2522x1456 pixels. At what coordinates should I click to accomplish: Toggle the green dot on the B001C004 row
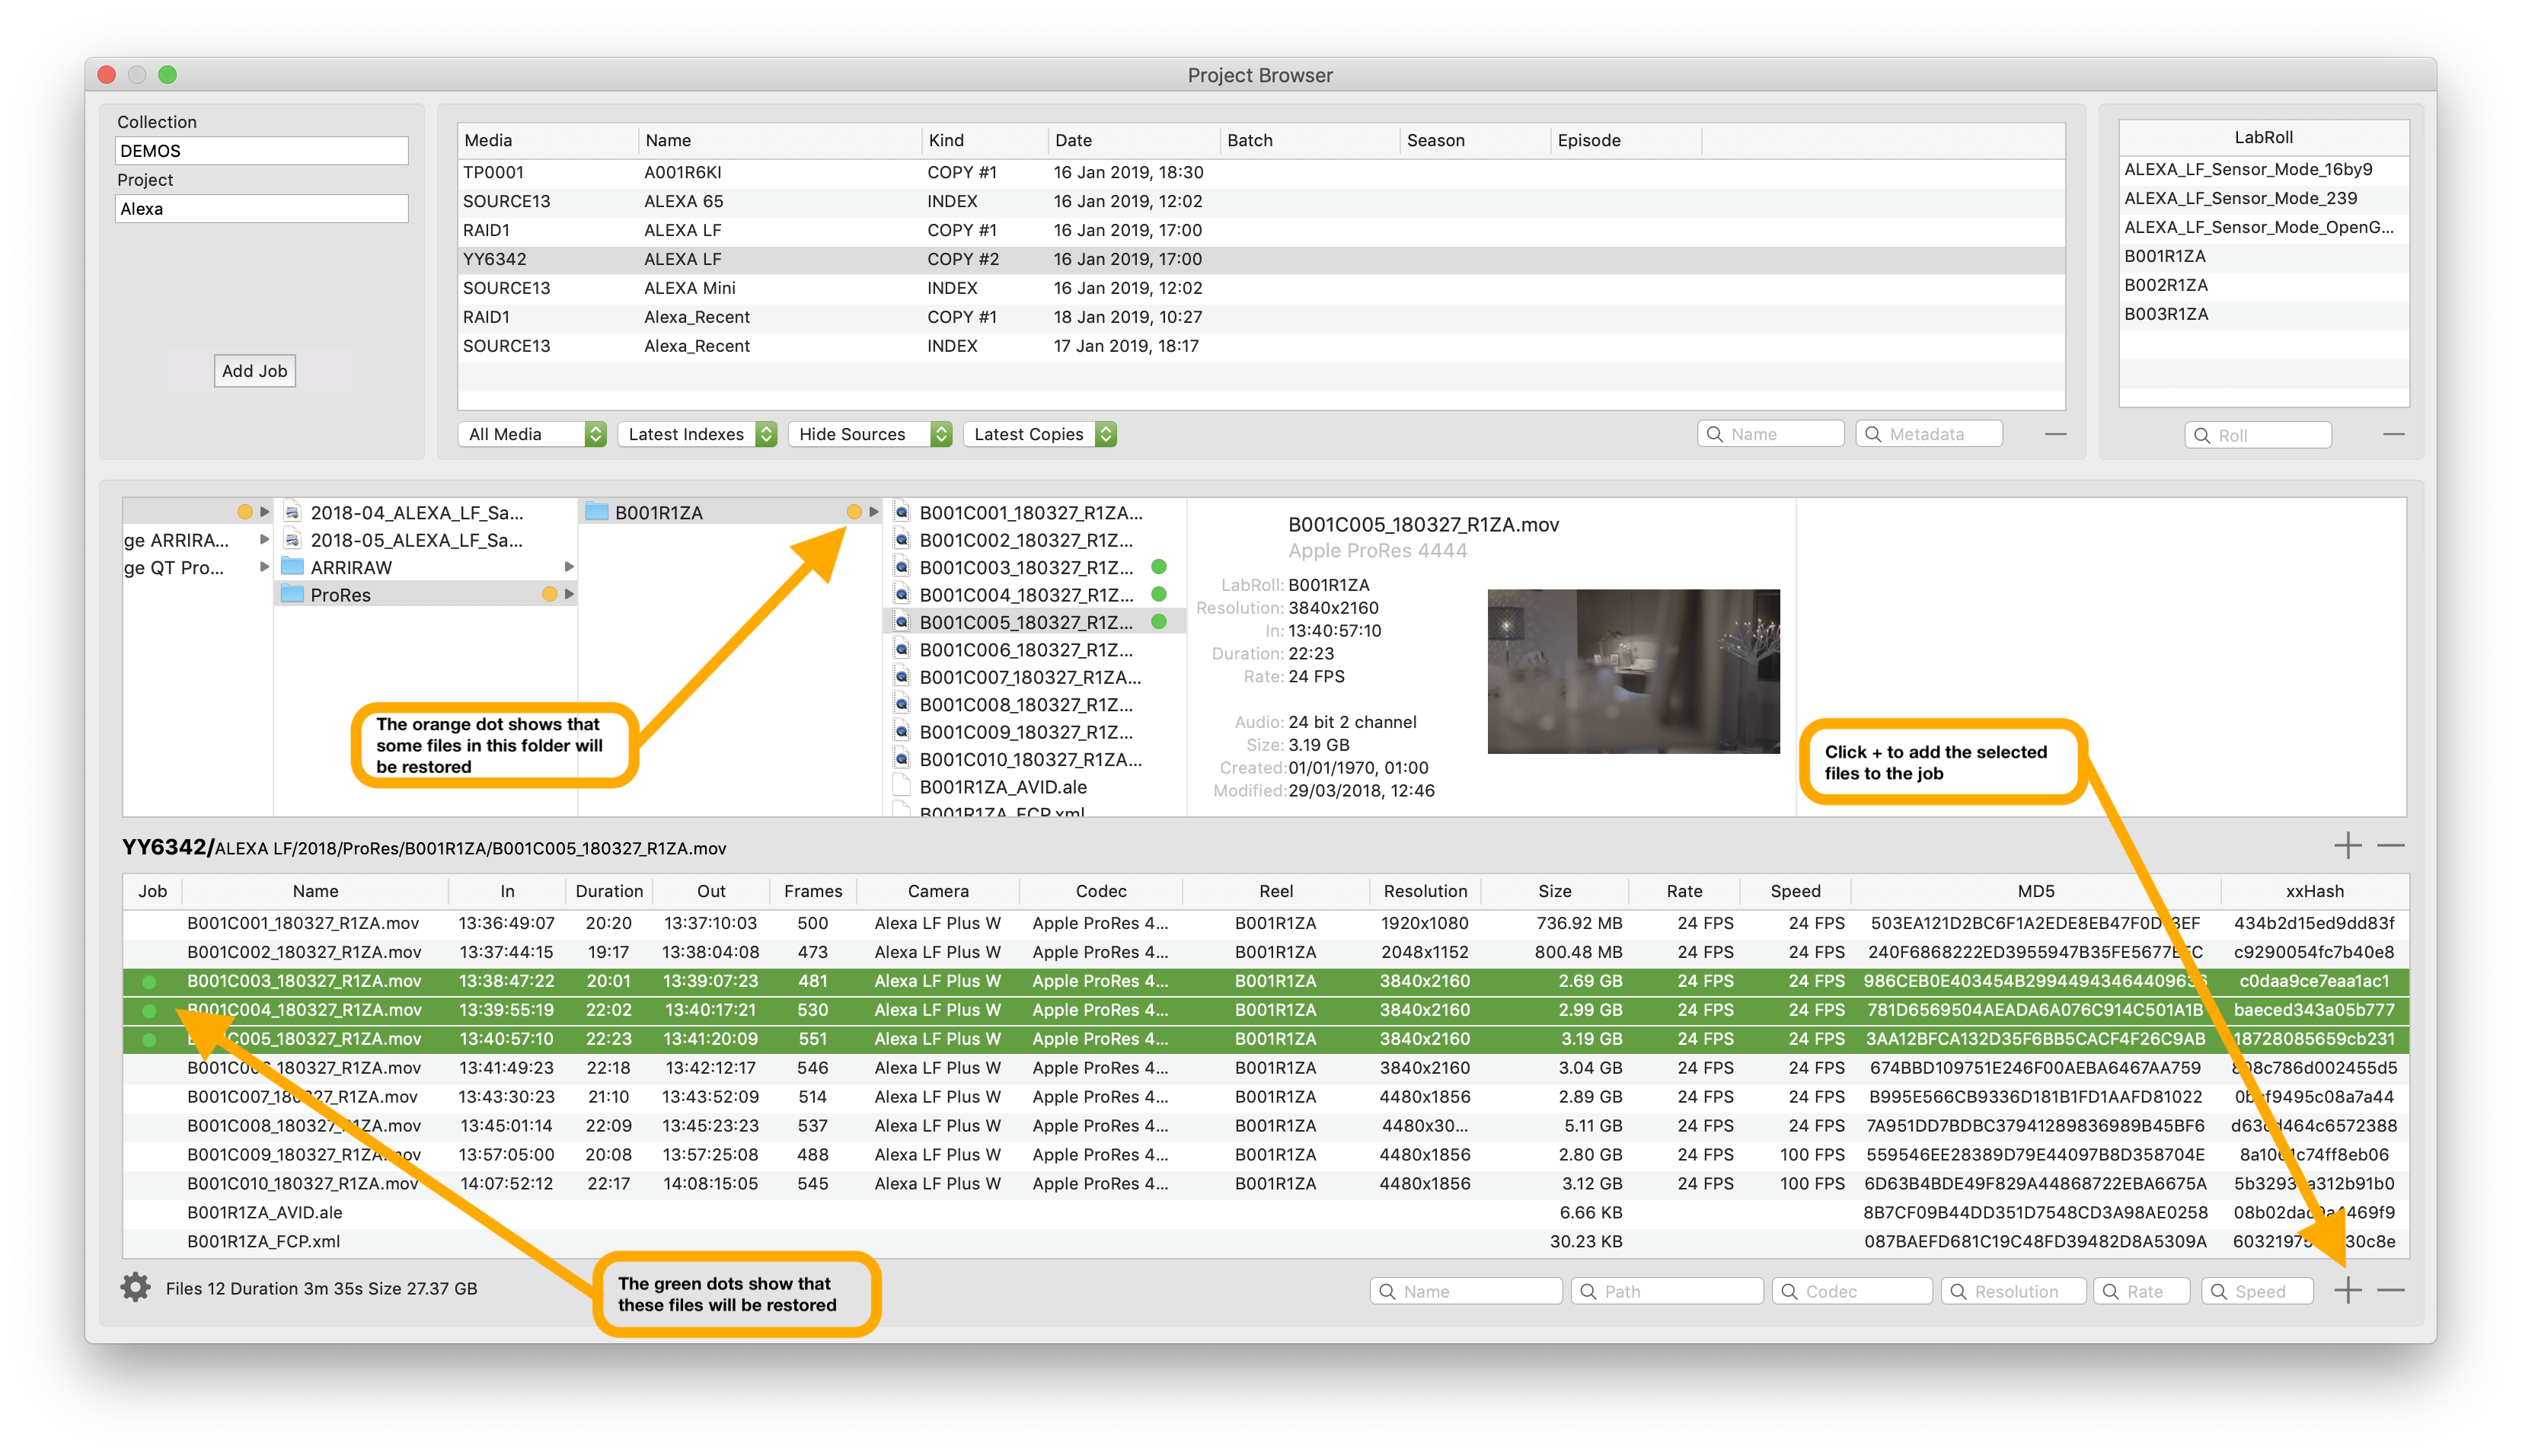149,1010
